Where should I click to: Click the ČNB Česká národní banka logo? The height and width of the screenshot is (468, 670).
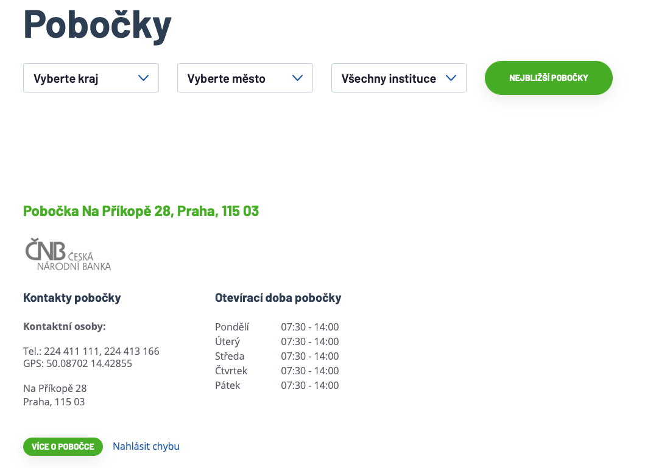(68, 255)
